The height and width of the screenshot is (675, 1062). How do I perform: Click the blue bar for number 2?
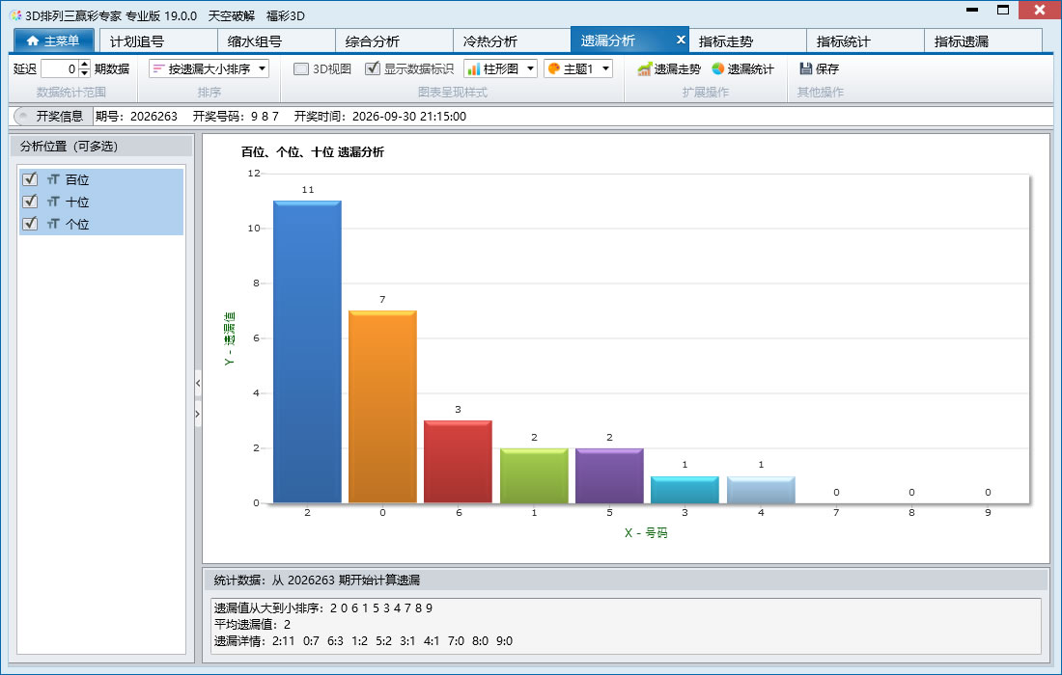[x=307, y=352]
